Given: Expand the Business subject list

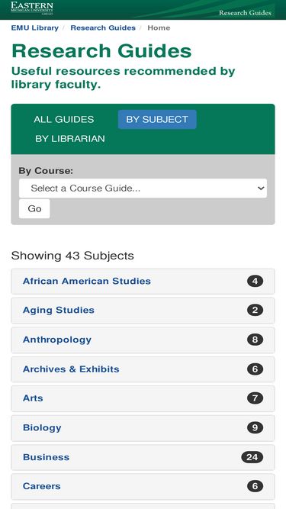Looking at the screenshot, I should (143, 457).
